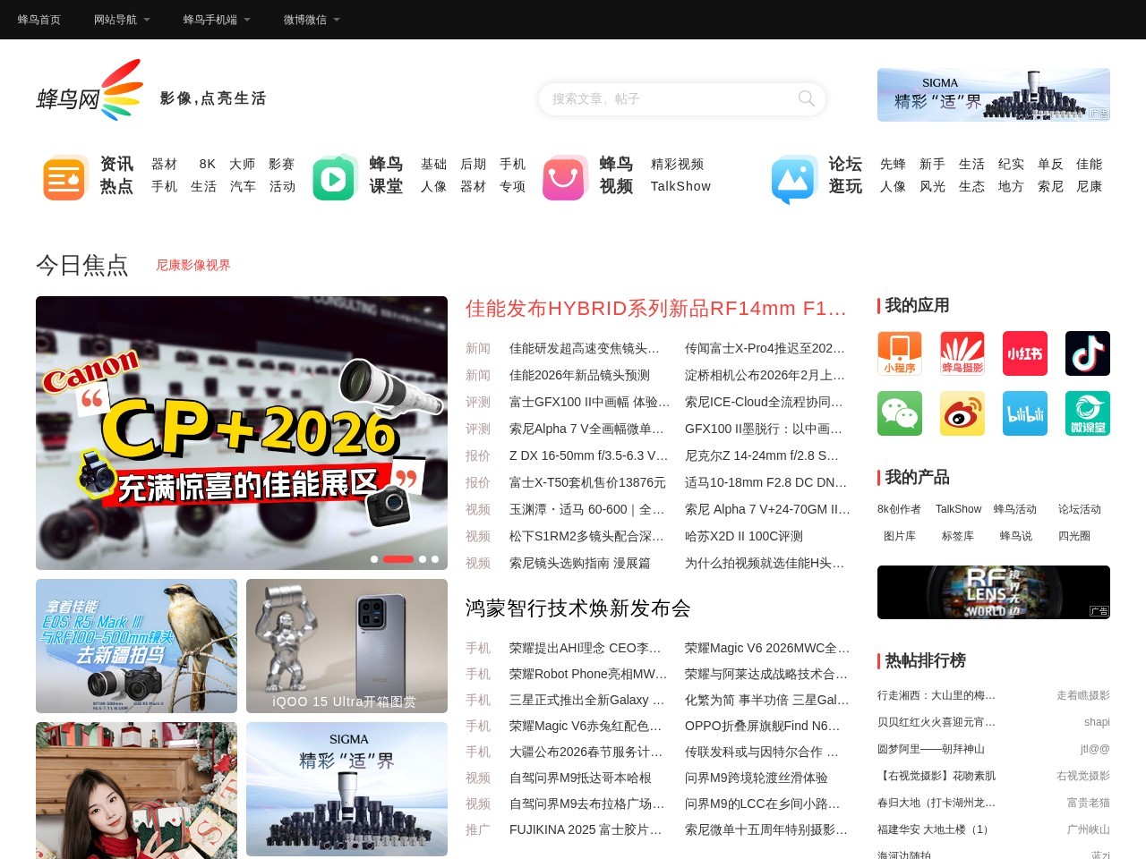The image size is (1146, 859).
Task: Open the Douyin app icon
Action: tap(1087, 353)
